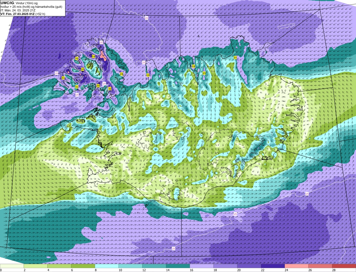Image resolution: width=356 pixels, height=272 pixels.
Task: Click the legend scale value 8
Action: click(95, 270)
